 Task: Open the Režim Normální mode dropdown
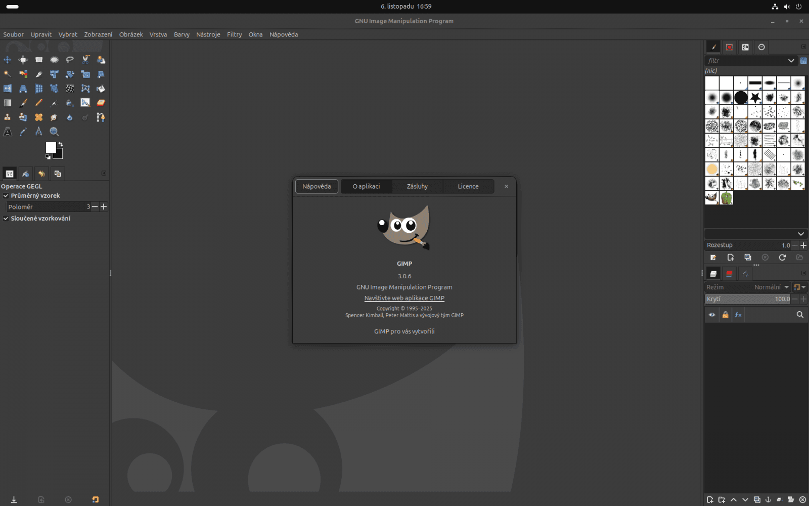[748, 287]
